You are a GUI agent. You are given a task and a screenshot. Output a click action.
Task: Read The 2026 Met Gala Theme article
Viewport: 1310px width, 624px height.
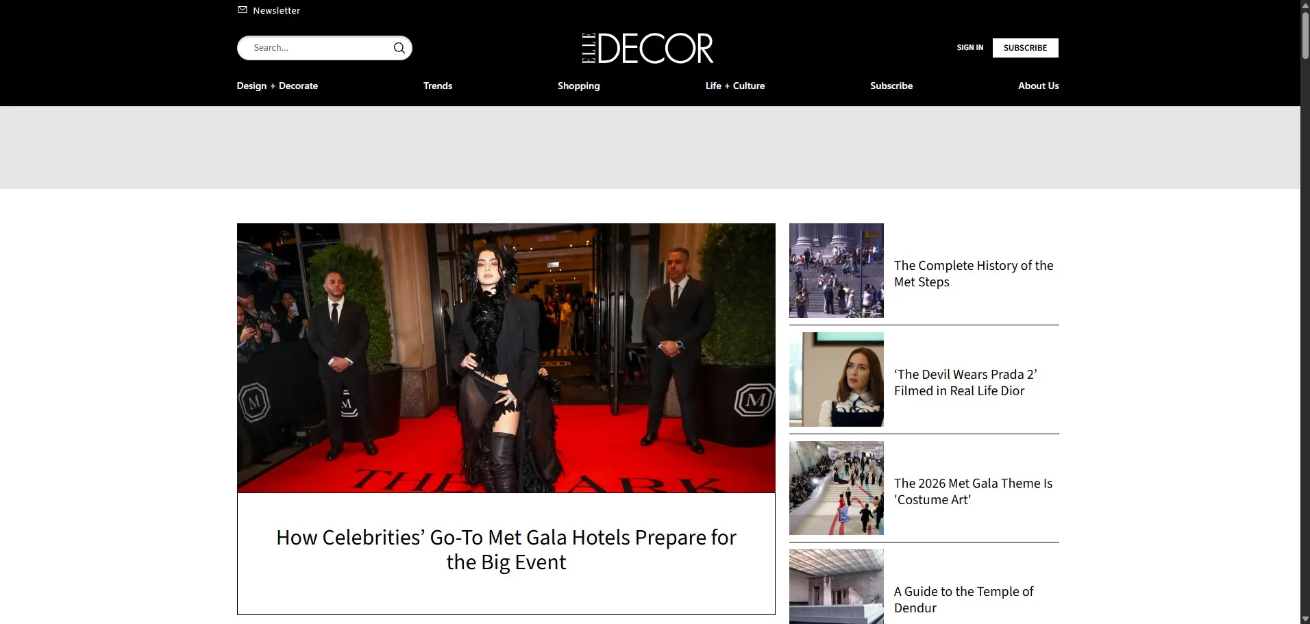973,491
